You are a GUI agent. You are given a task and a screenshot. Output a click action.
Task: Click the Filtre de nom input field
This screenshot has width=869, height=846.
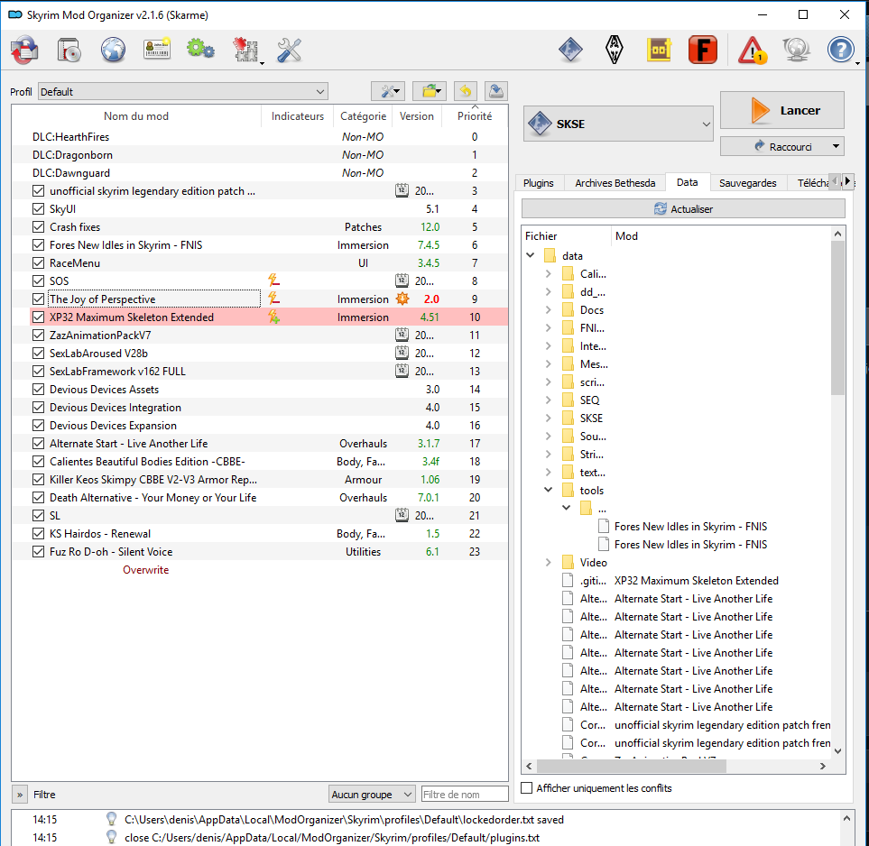coord(465,795)
